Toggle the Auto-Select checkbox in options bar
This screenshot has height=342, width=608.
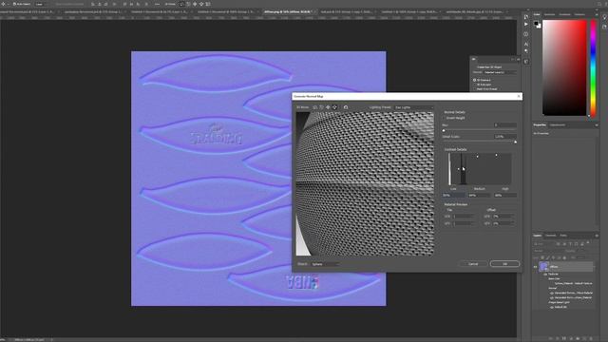14,4
